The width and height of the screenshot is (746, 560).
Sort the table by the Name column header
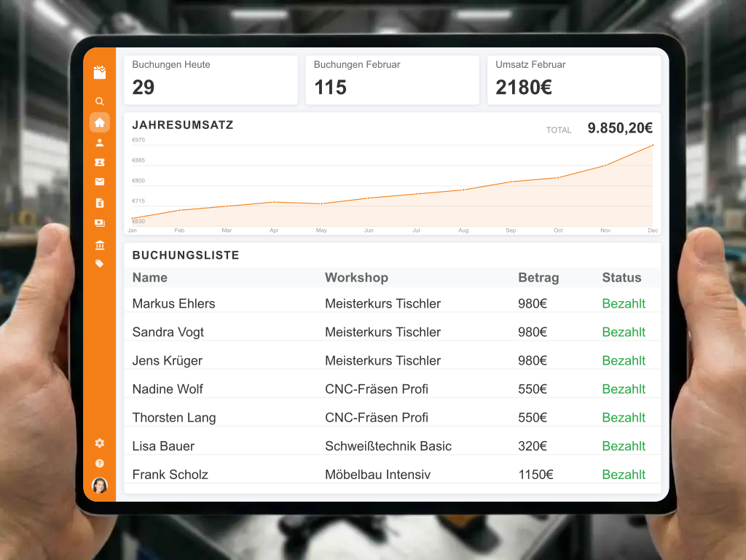[149, 278]
